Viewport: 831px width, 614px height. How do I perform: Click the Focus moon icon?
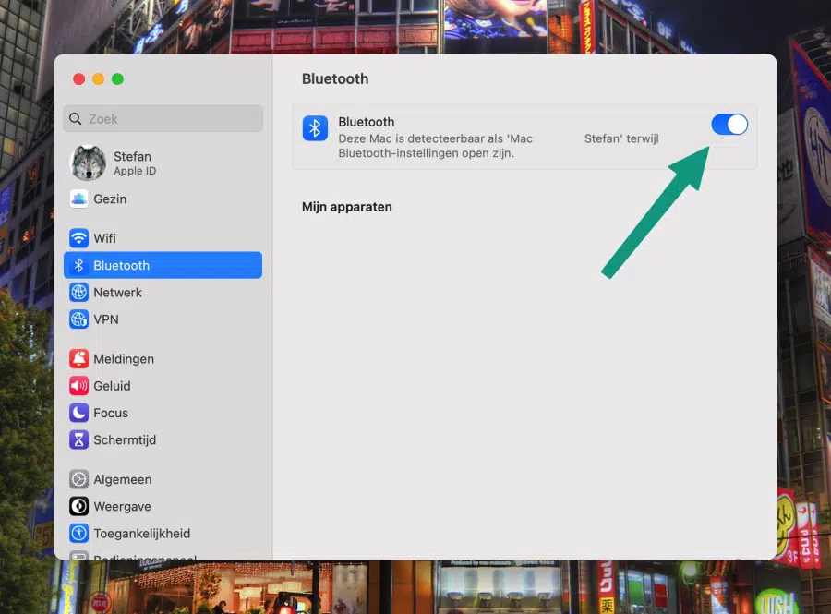click(79, 413)
